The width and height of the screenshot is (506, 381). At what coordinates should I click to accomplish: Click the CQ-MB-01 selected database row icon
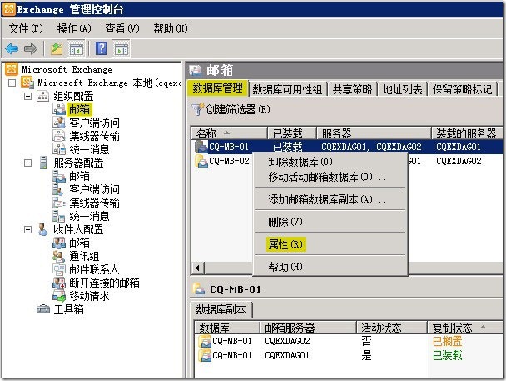point(201,147)
